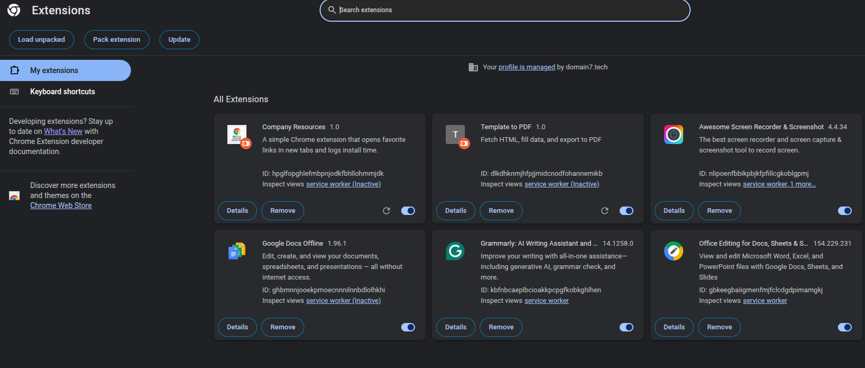Image resolution: width=865 pixels, height=368 pixels.
Task: Click the Google Docs Offline extension icon
Action: coord(237,251)
